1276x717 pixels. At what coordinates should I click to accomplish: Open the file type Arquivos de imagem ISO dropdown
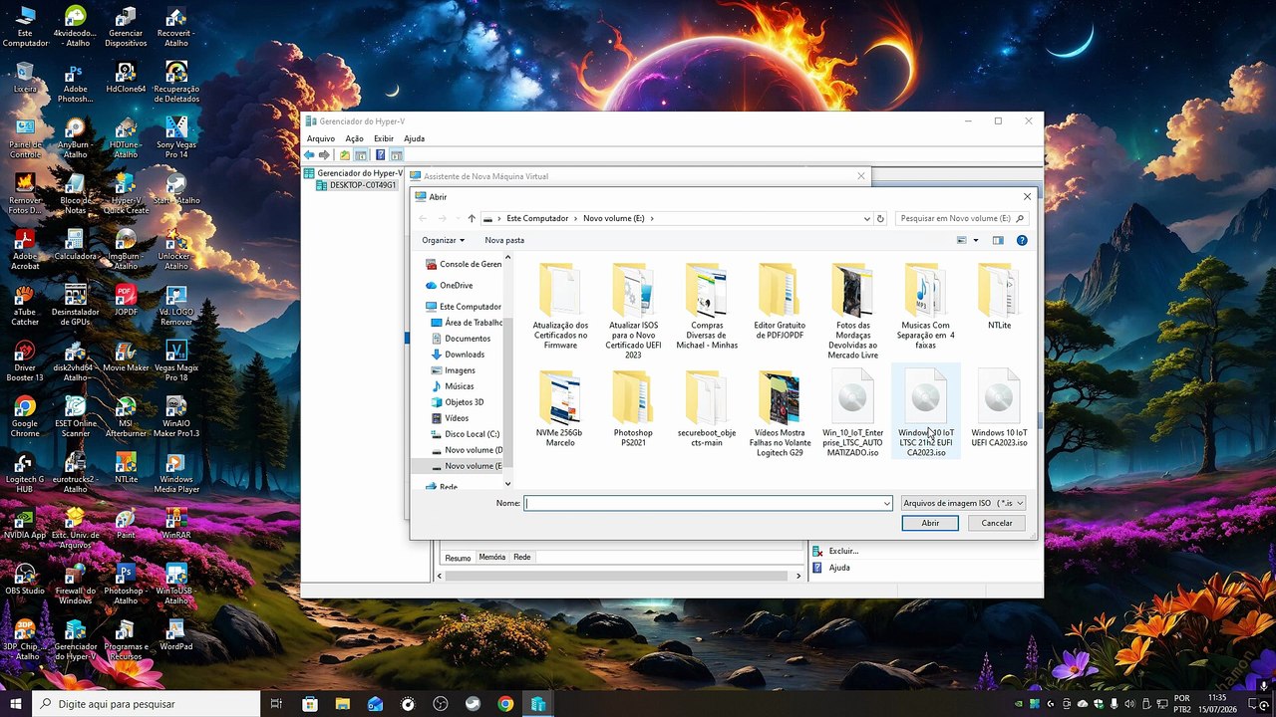point(963,503)
